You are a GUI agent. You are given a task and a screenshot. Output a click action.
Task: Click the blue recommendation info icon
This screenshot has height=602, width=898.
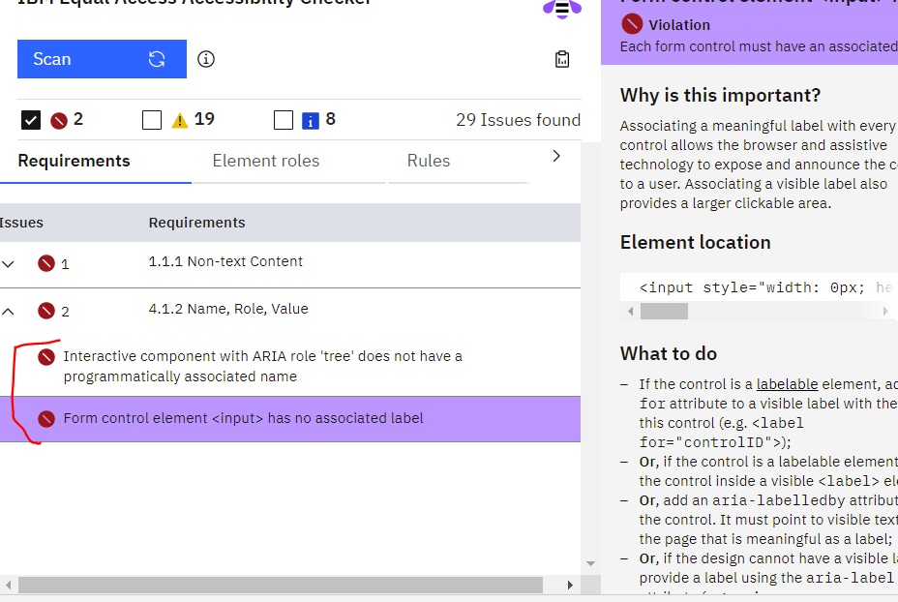[x=311, y=121]
